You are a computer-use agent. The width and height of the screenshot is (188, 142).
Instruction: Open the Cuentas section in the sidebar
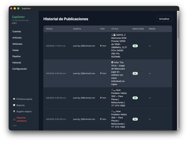pos(17,32)
